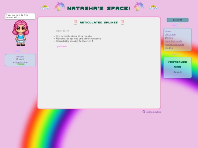Open the View Source link
Image resolution: width=198 pixels, height=148 pixels.
[153, 111]
